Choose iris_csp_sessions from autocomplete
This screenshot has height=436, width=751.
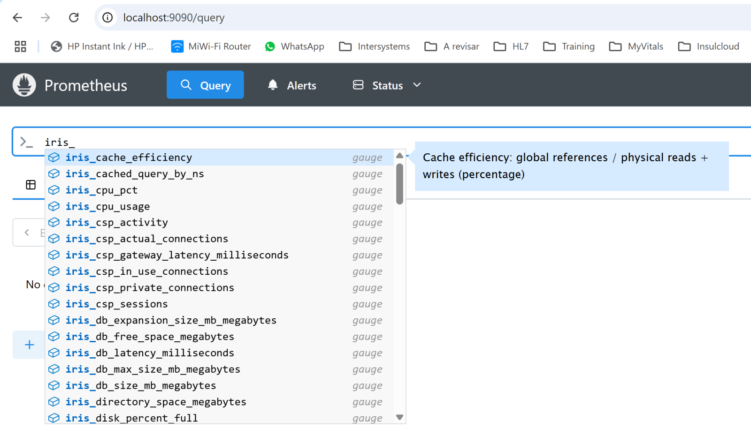point(116,304)
